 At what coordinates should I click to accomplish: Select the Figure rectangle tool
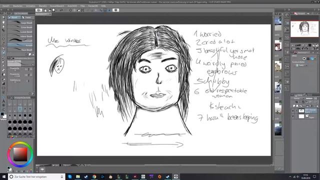tap(3, 88)
